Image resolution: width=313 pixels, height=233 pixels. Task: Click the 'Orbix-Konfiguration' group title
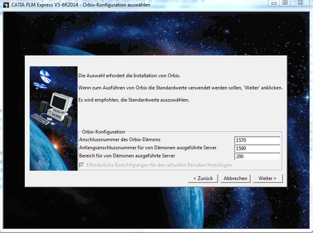104,132
